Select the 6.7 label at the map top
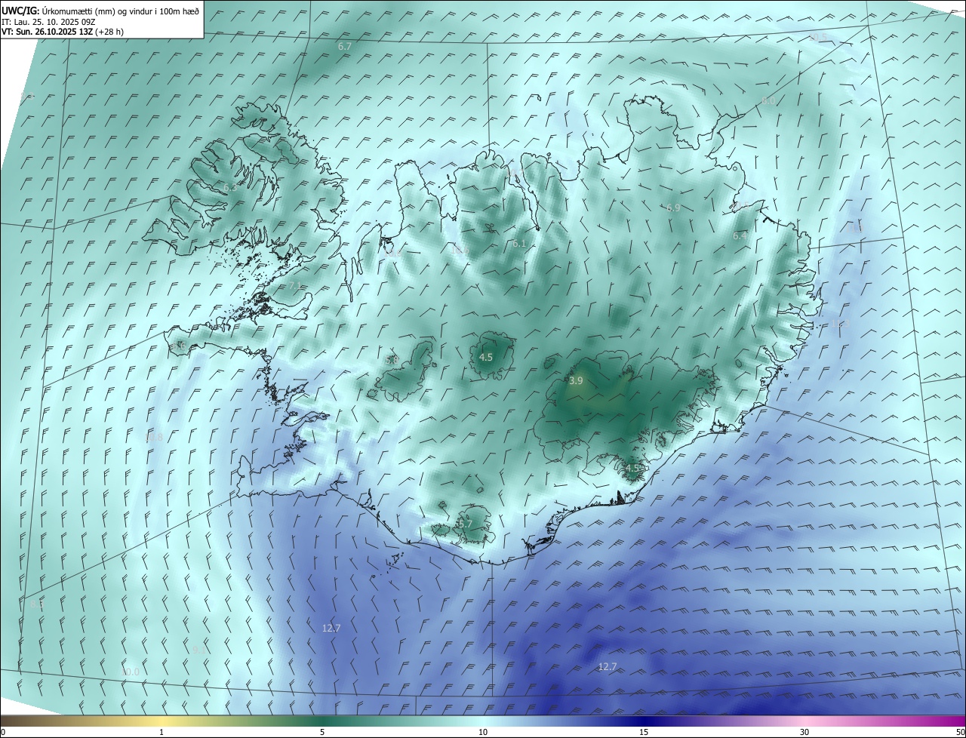The image size is (966, 738). [x=345, y=47]
